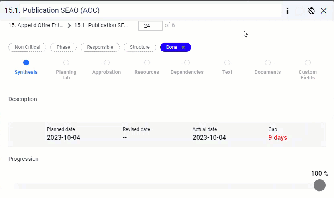Viewport: 334px width, 198px height.
Task: Click the red Gap value 9 days
Action: point(277,137)
